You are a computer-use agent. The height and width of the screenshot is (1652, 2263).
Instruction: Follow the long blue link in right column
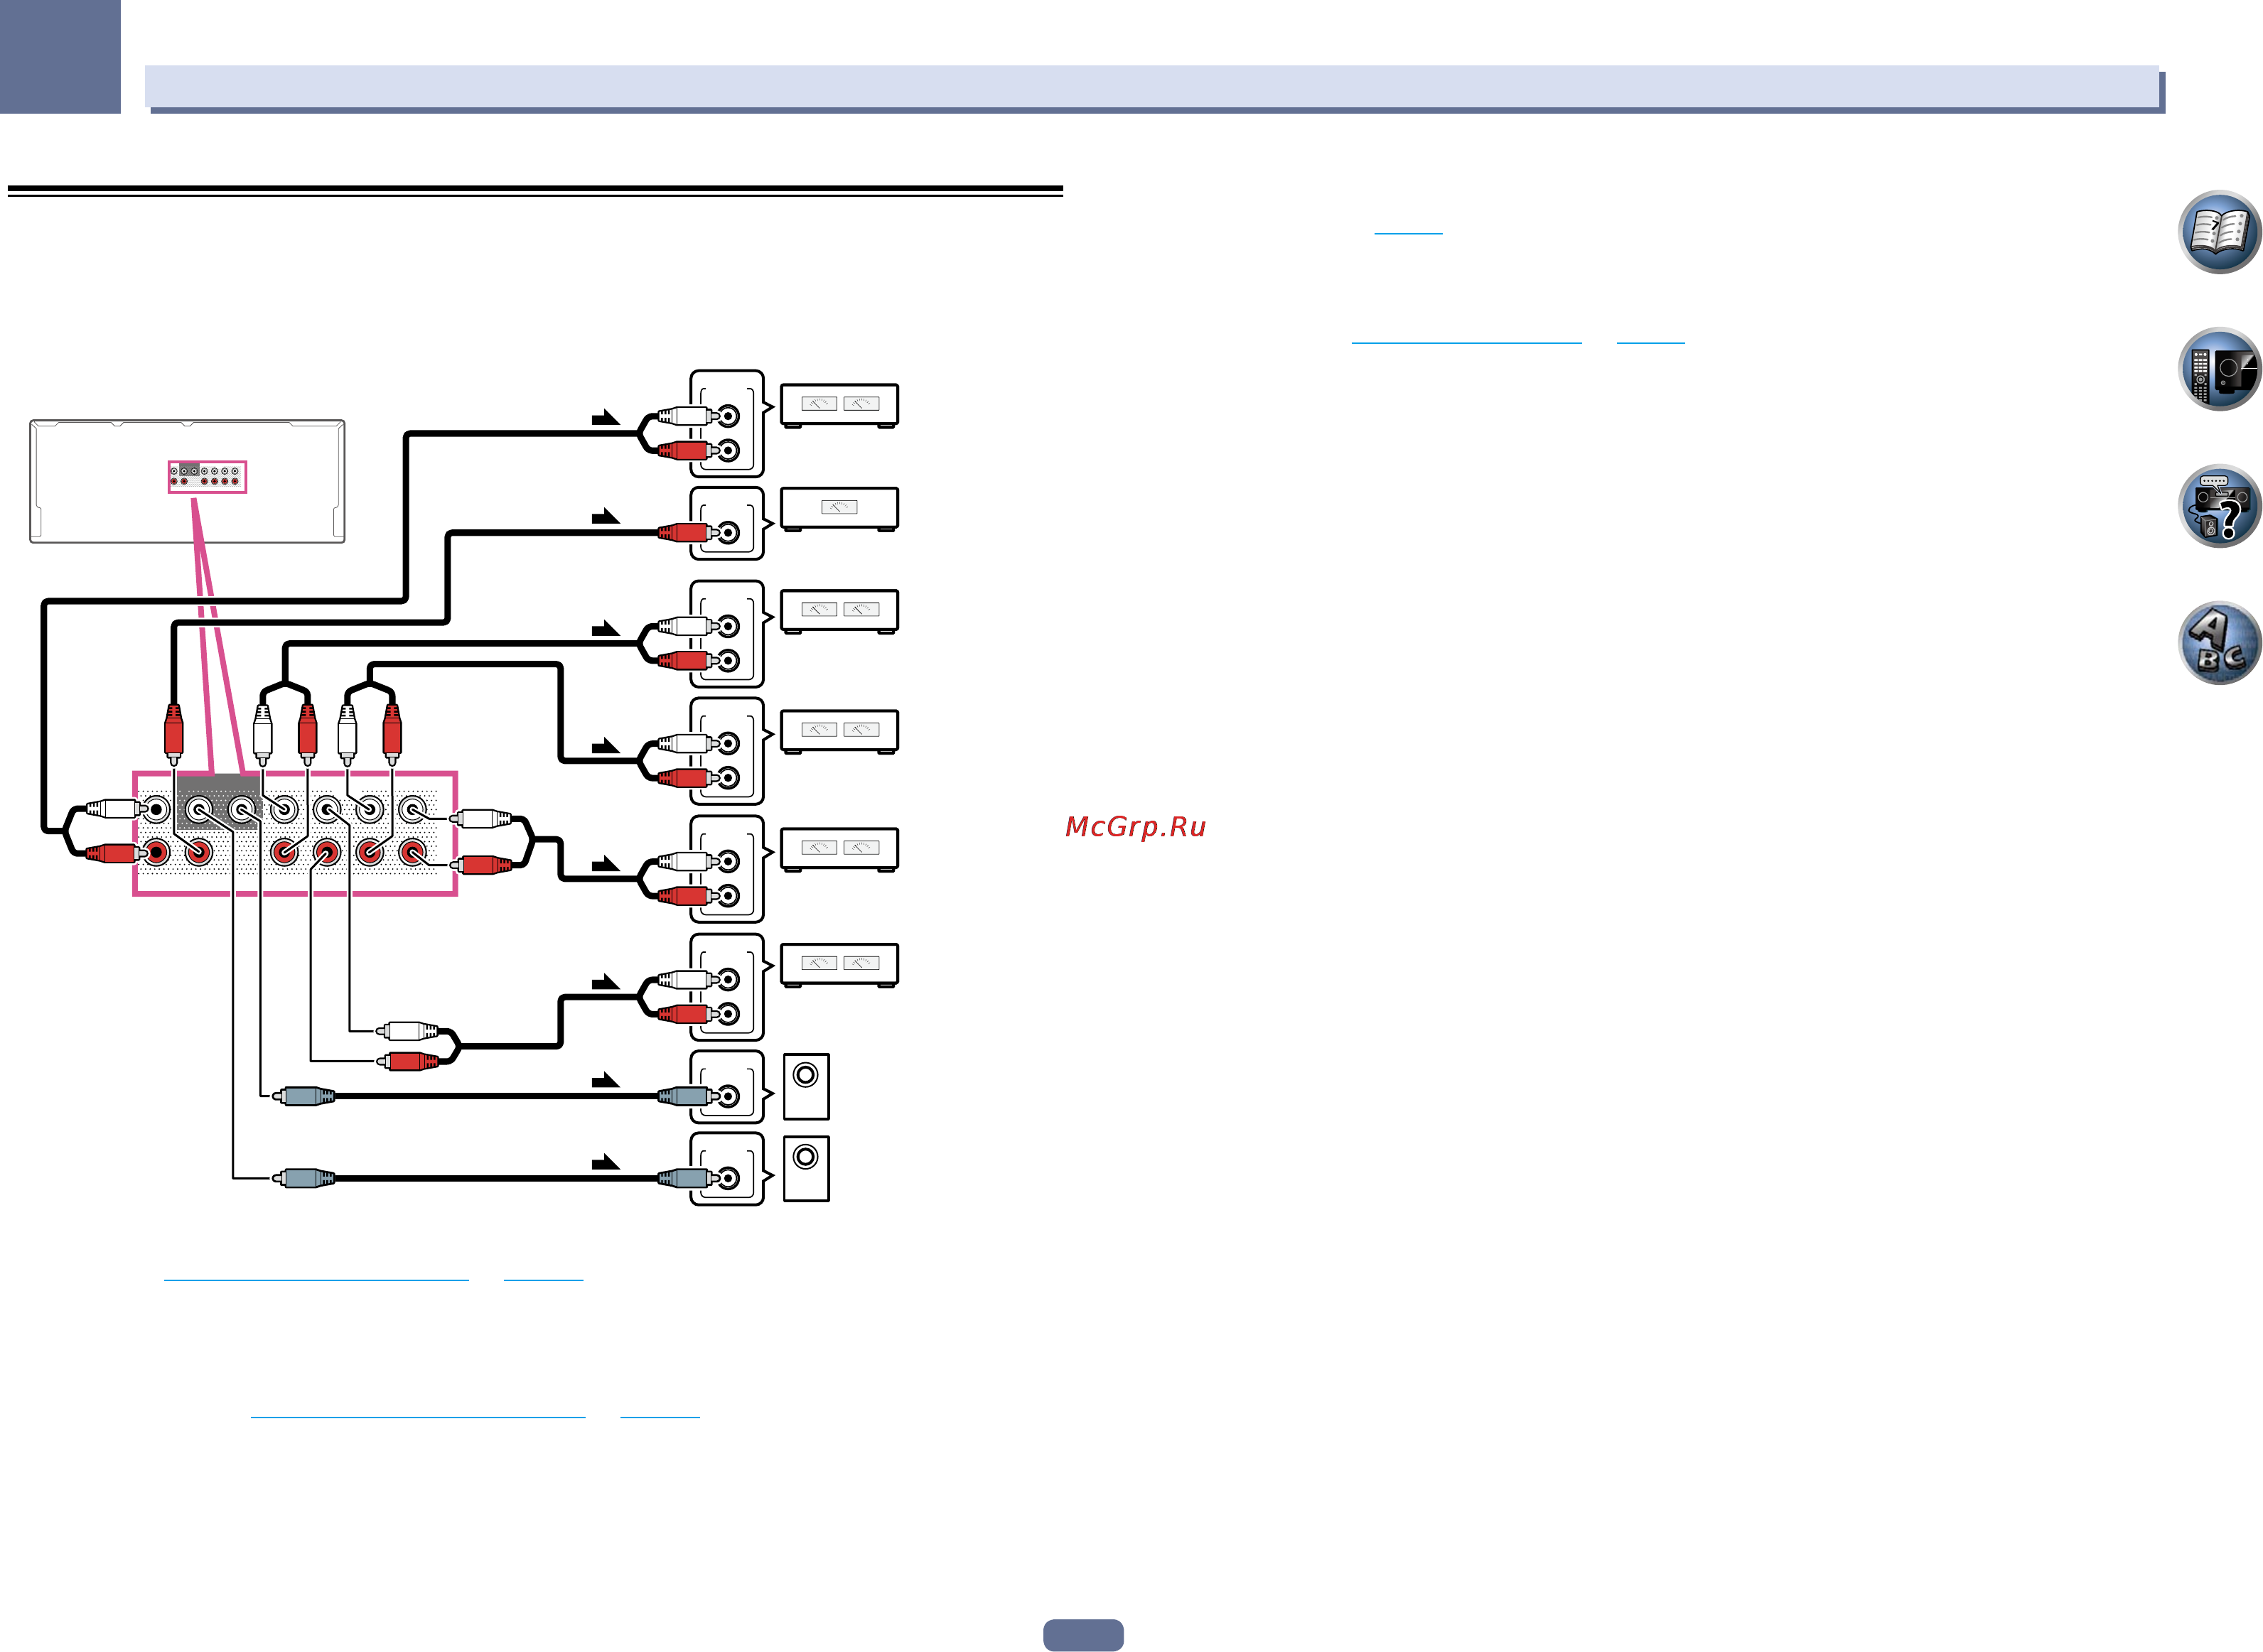click(1466, 342)
